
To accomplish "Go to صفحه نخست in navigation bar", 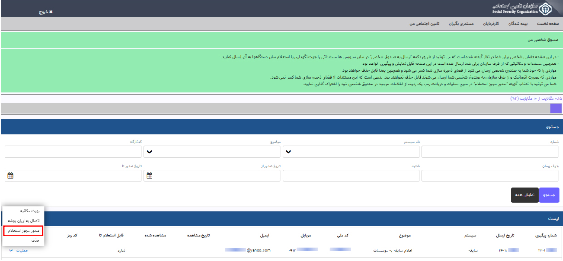I will [550, 23].
